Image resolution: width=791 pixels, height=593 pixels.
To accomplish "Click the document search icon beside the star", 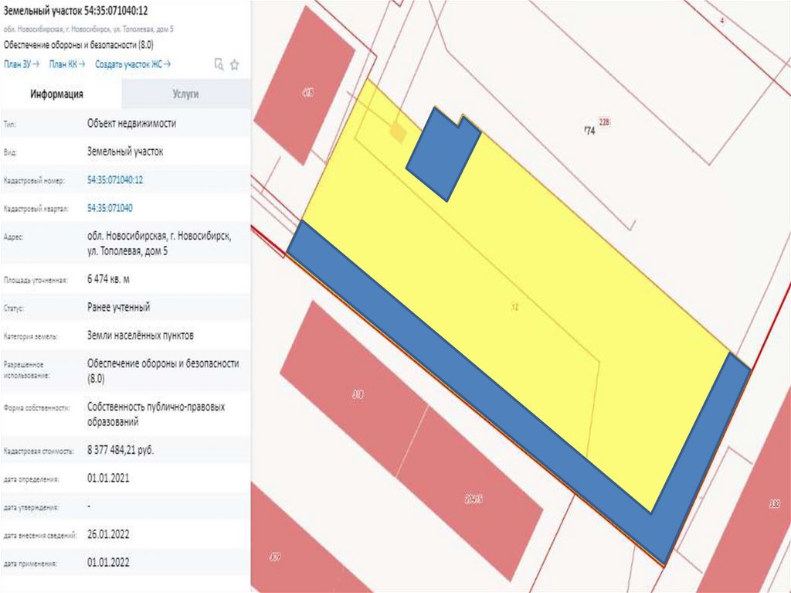I will coord(219,64).
